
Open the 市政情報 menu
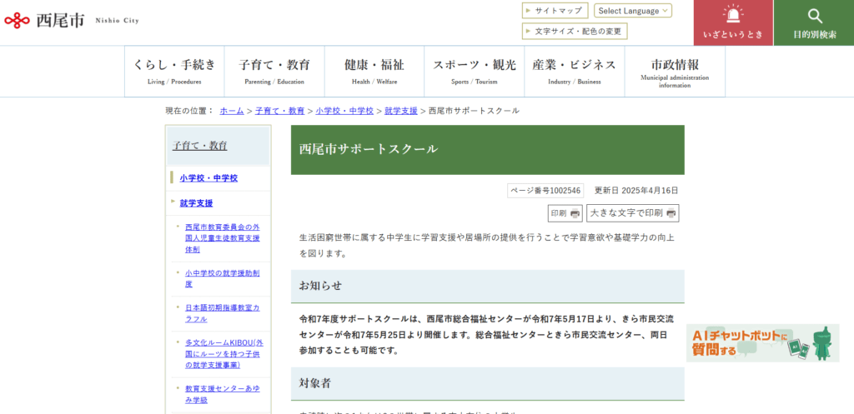point(675,71)
